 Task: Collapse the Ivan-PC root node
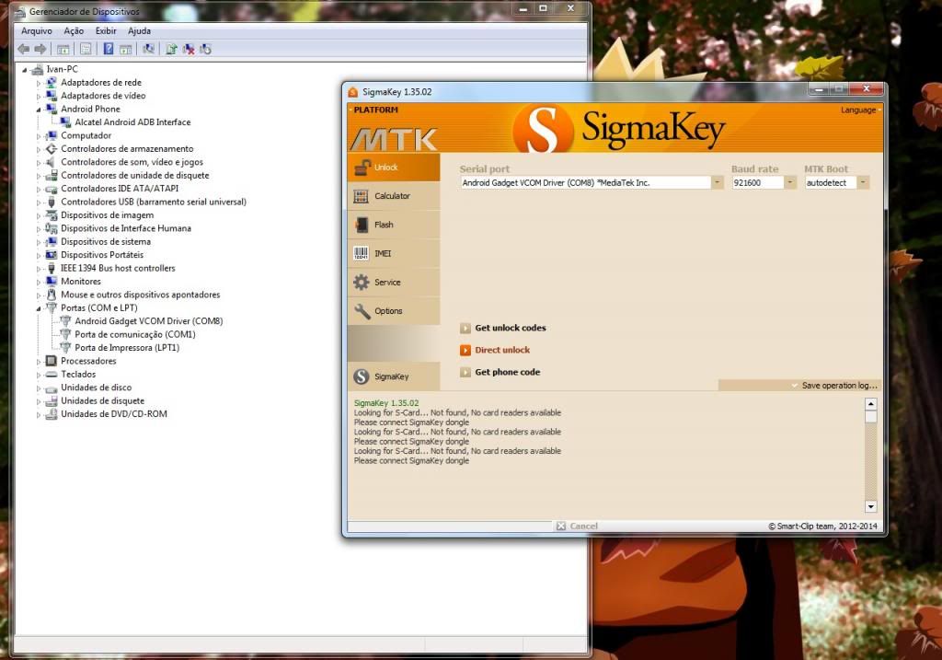25,70
